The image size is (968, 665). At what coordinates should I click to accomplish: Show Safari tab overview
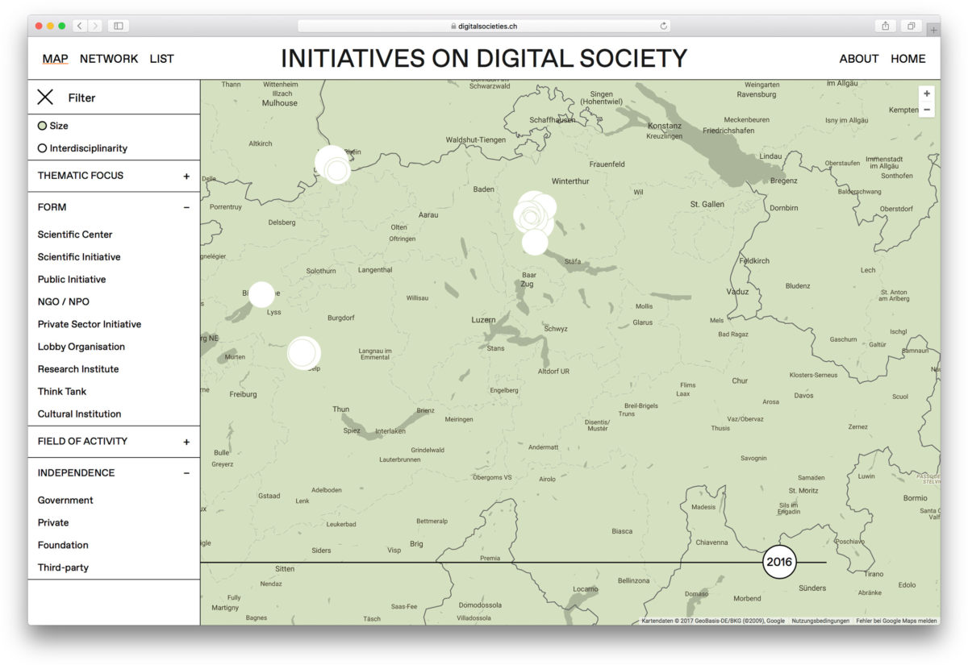[x=911, y=26]
